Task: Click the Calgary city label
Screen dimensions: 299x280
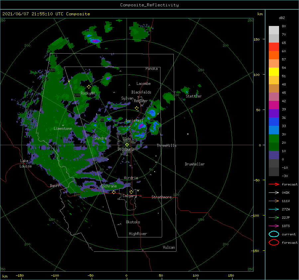Action: [130, 196]
